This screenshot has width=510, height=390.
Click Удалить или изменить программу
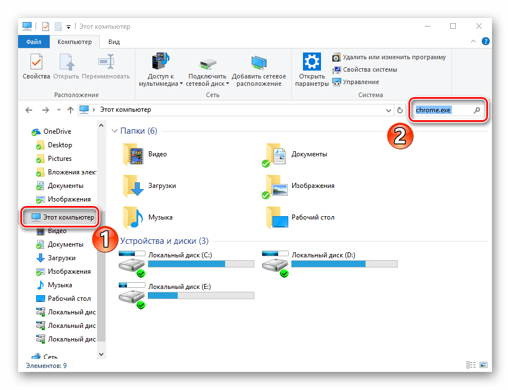click(388, 57)
